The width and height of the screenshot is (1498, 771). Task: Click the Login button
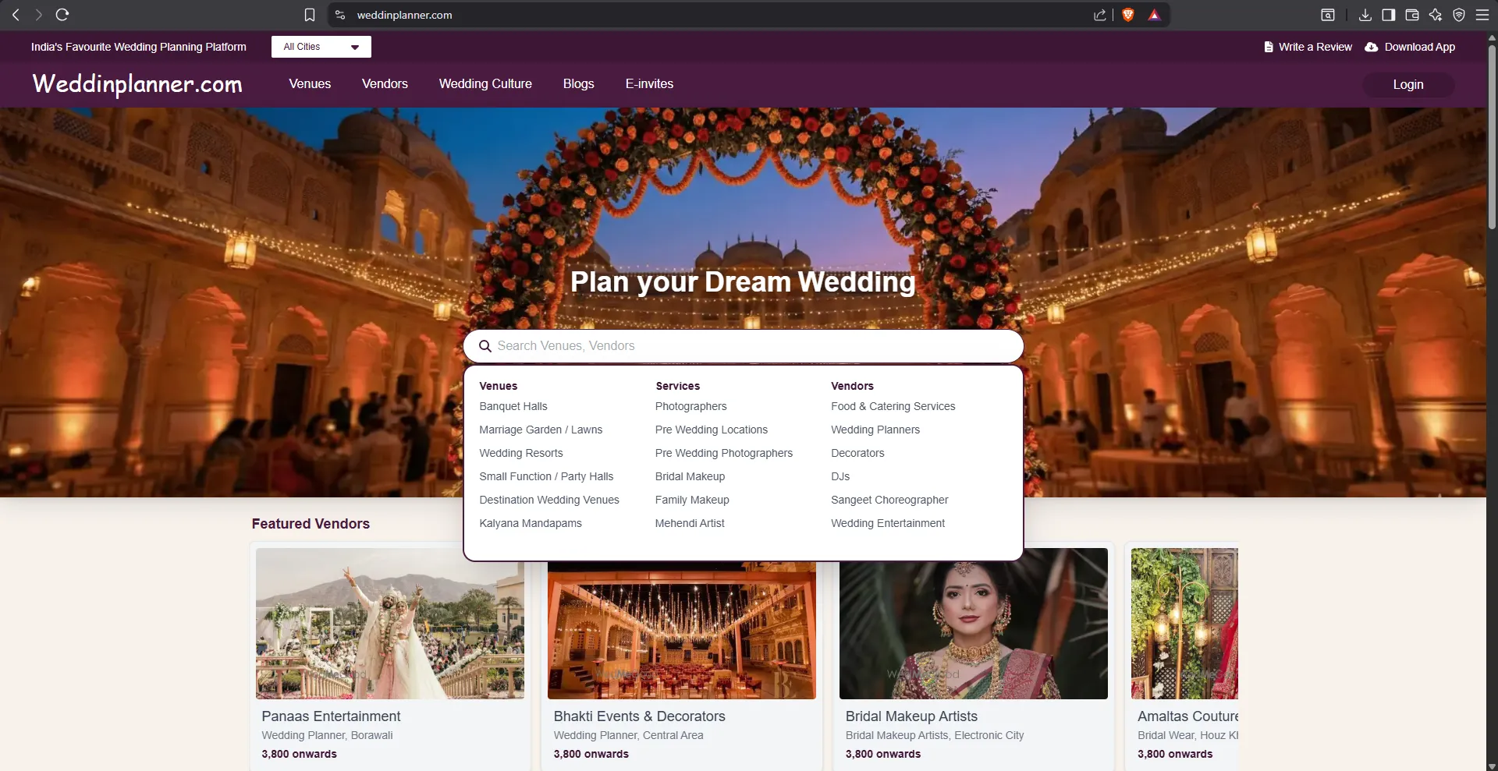click(1408, 85)
